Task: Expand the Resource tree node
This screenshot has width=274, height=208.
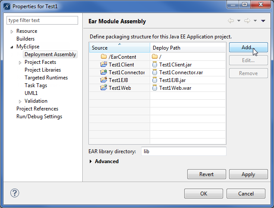Action: point(12,32)
